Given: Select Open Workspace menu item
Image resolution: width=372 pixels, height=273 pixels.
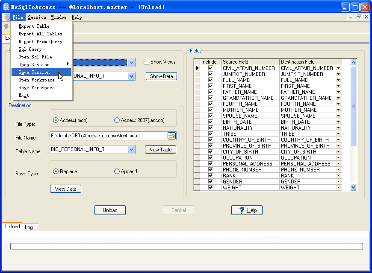Looking at the screenshot, I should (x=41, y=80).
